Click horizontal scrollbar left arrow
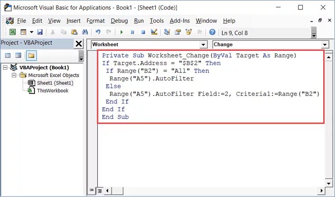Viewport: 335px width, 197px height. [x=107, y=190]
